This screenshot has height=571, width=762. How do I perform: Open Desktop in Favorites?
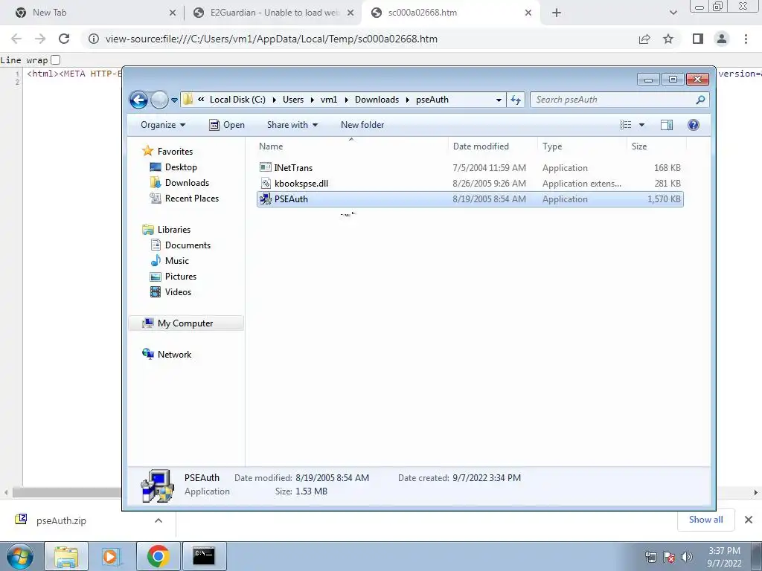[x=173, y=167]
